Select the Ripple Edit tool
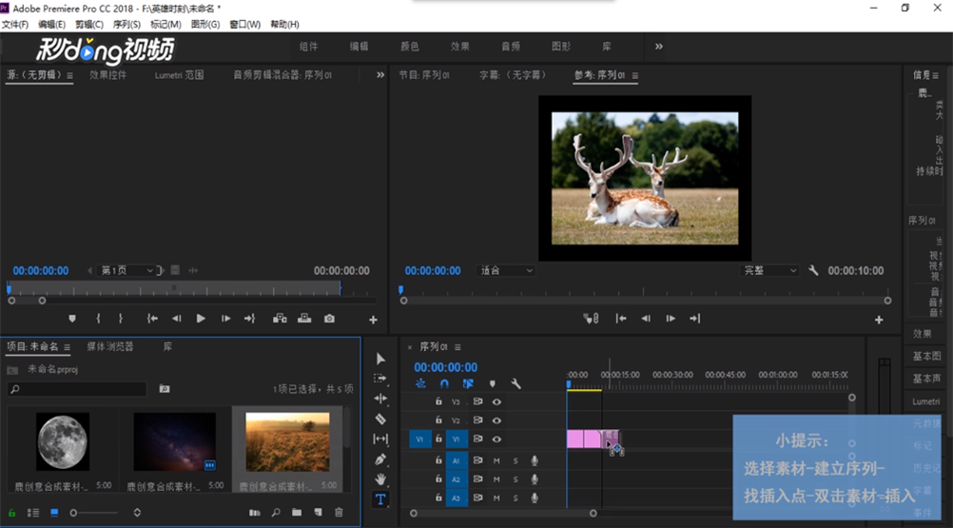The height and width of the screenshot is (528, 953). [x=380, y=399]
